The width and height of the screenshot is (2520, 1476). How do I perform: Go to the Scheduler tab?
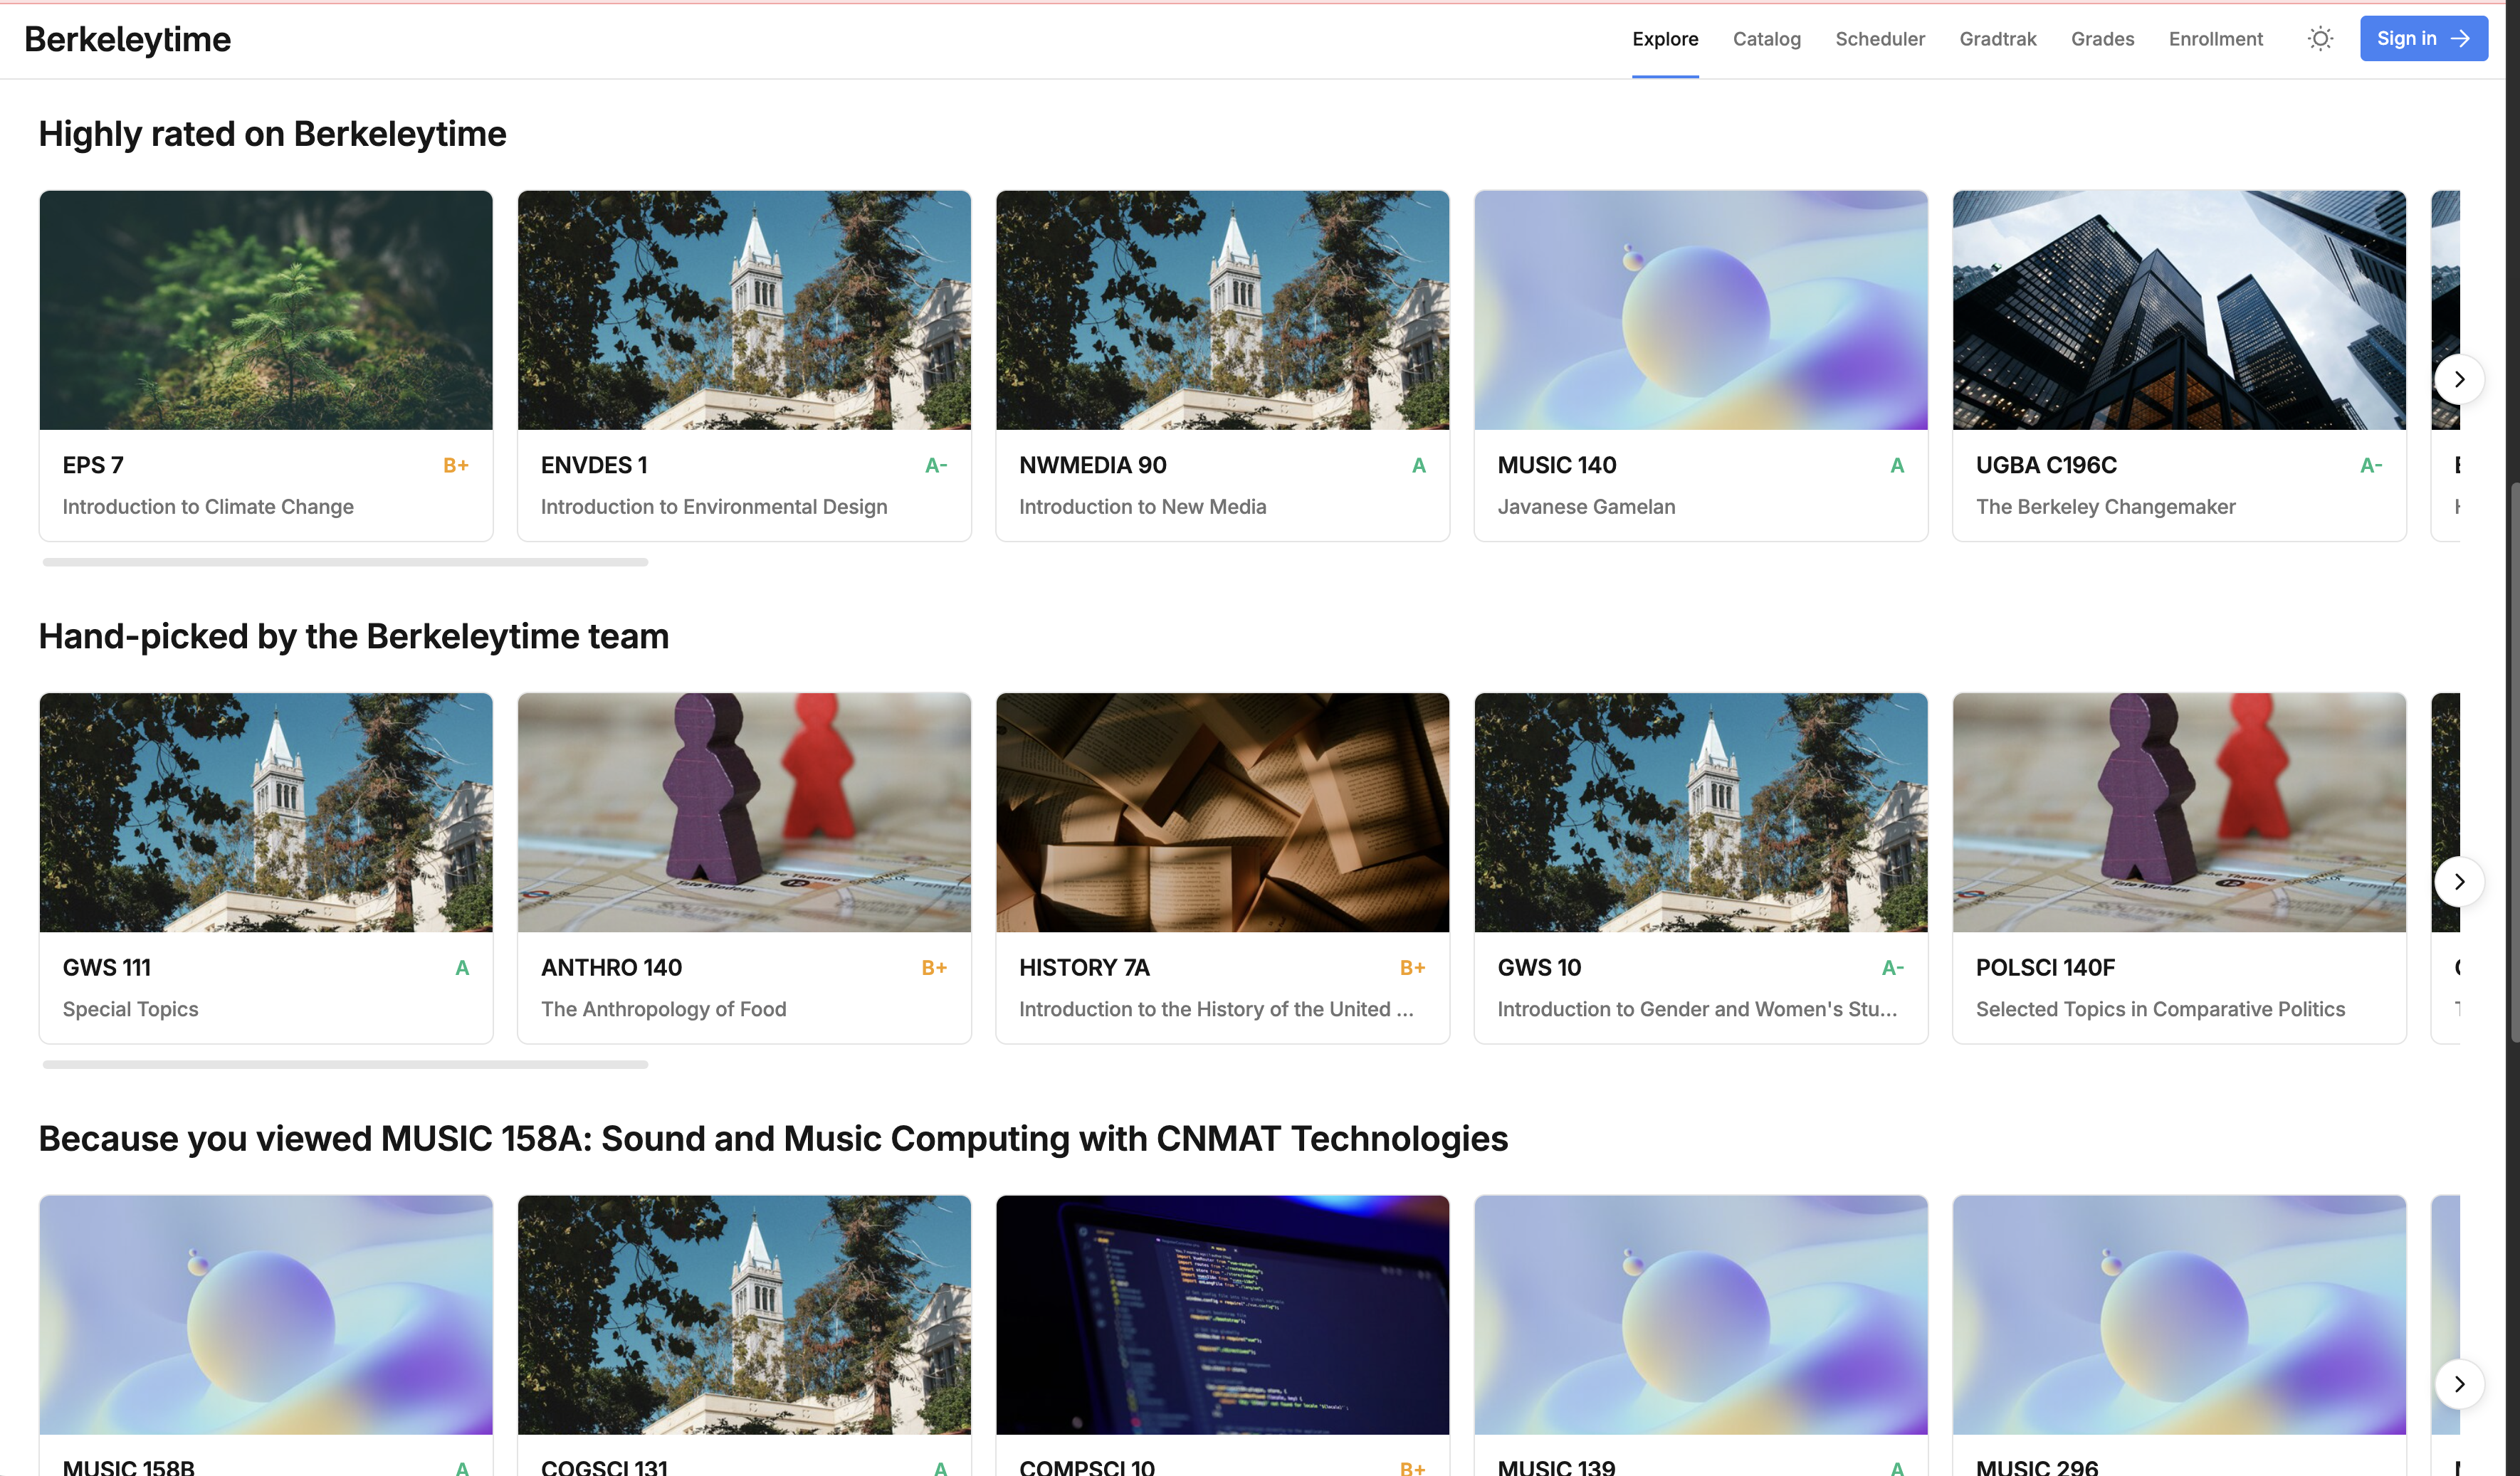pos(1880,39)
